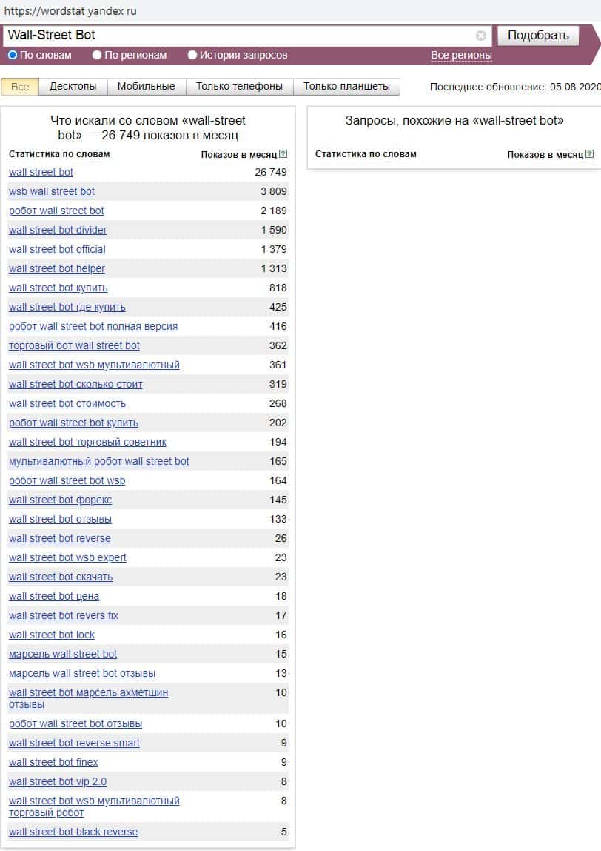Screen dimensions: 601x851
Task: Open the 'wsb wall street bot' query link
Action: pyautogui.click(x=52, y=191)
